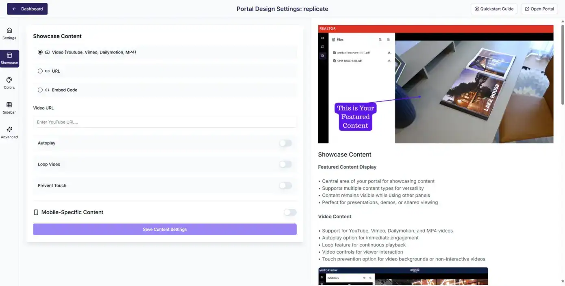The image size is (565, 286).
Task: Select the Showcase sidebar icon
Action: [9, 58]
